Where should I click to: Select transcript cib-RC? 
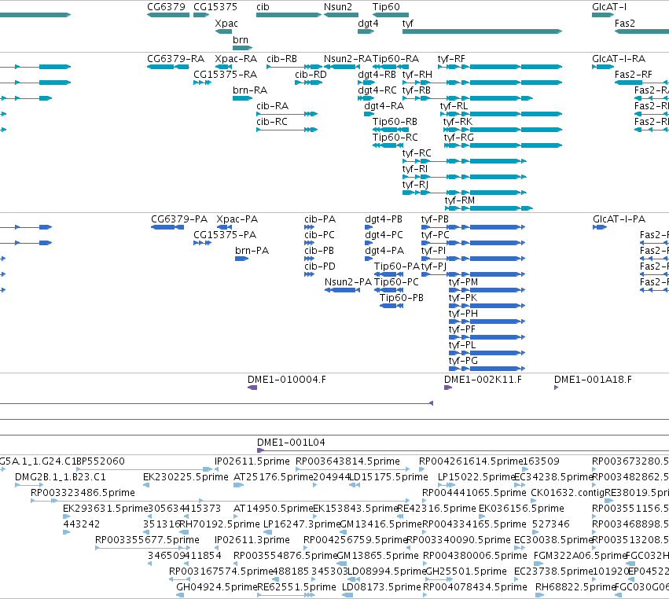pyautogui.click(x=287, y=130)
